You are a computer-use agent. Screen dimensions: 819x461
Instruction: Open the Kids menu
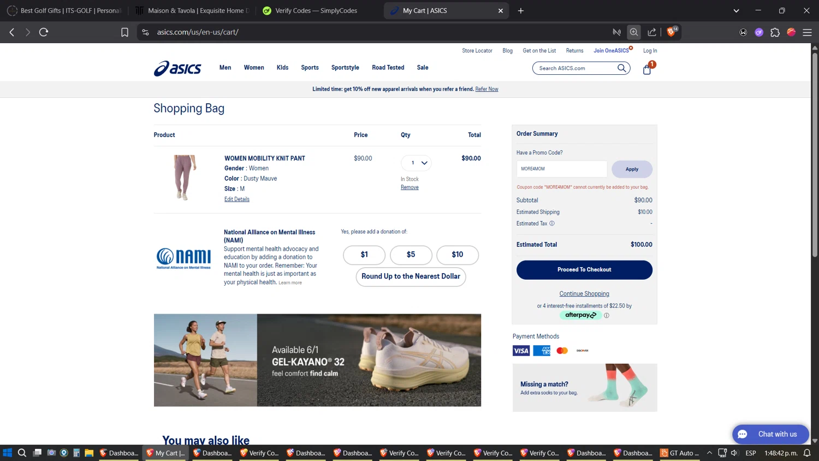[282, 68]
